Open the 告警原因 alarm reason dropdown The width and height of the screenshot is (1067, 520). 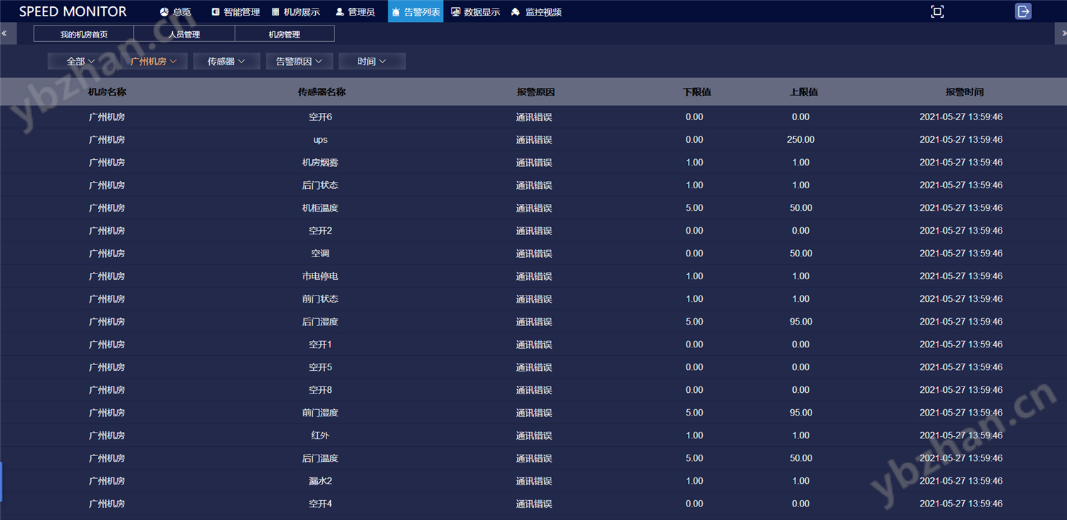(x=299, y=62)
